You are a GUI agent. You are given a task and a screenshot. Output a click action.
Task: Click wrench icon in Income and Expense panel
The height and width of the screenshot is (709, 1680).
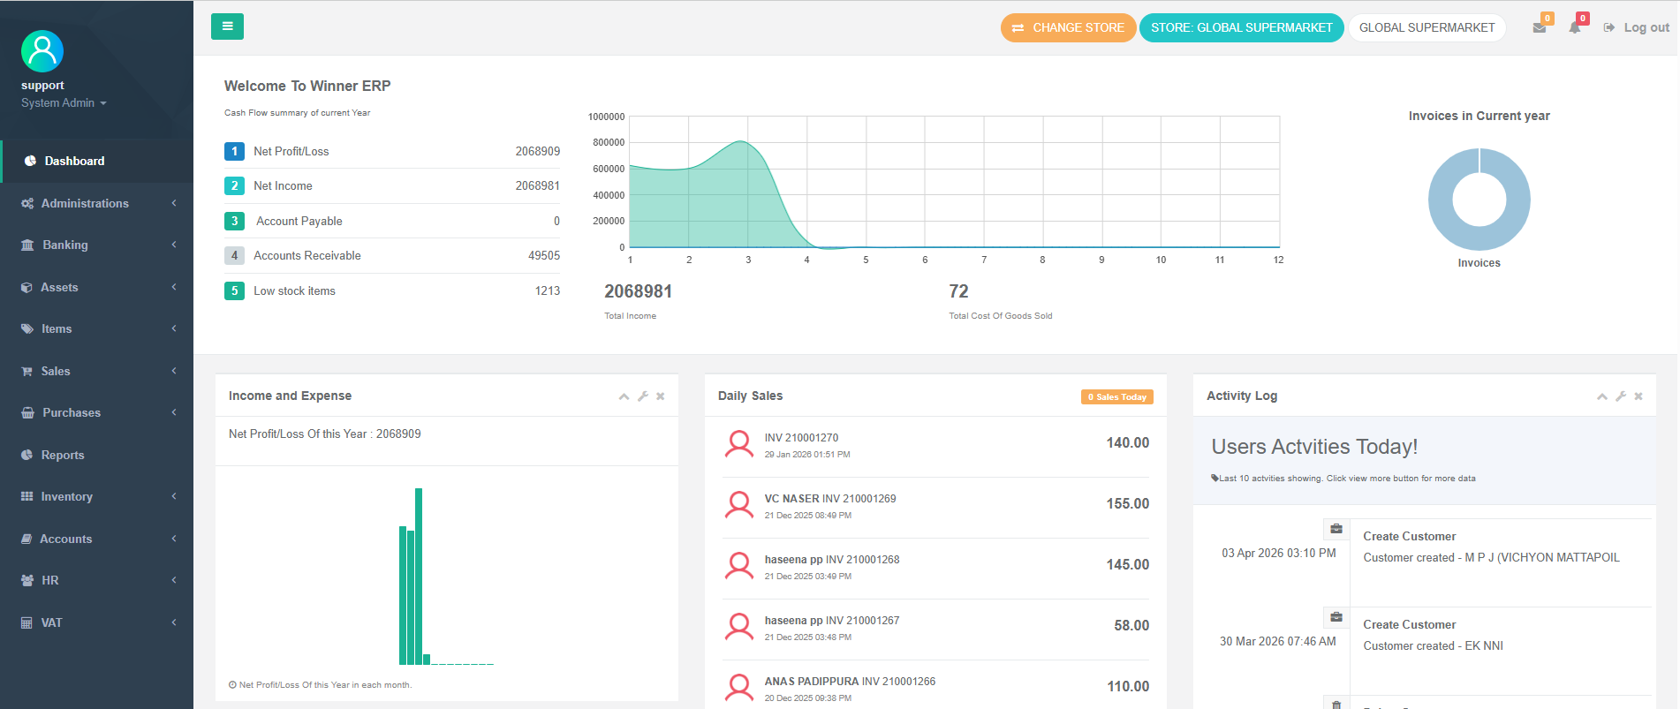coord(643,396)
